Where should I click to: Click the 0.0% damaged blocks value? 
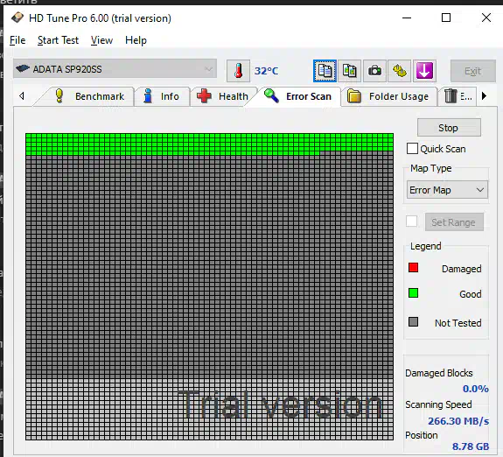[475, 389]
